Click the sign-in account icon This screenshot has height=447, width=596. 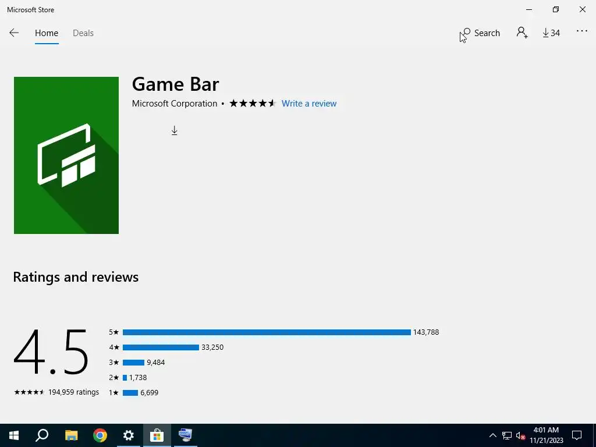(x=522, y=33)
